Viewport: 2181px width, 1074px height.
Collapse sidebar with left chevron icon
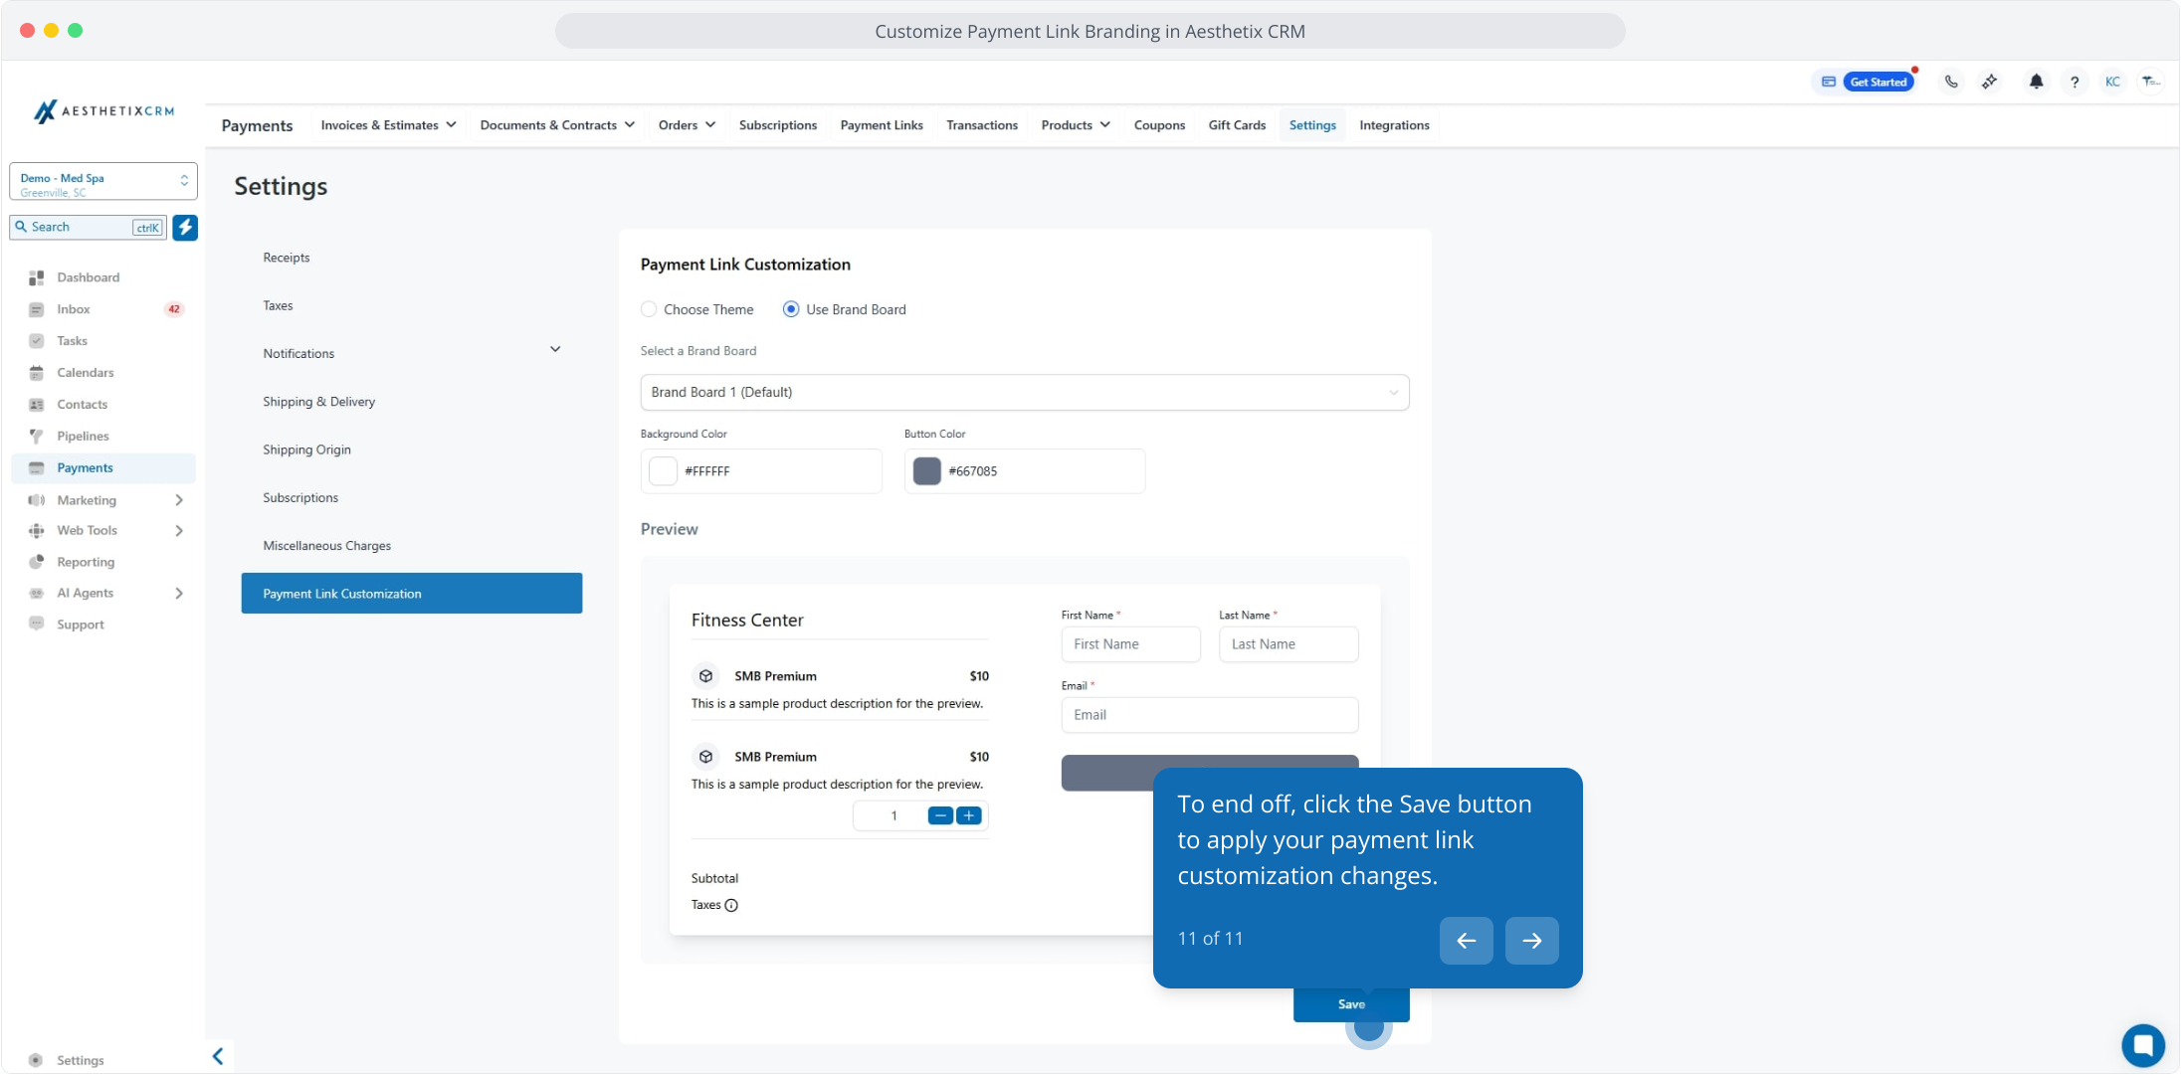218,1056
